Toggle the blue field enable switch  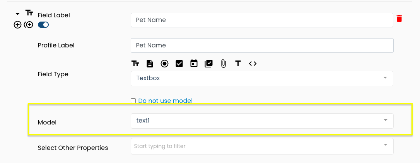coord(43,25)
